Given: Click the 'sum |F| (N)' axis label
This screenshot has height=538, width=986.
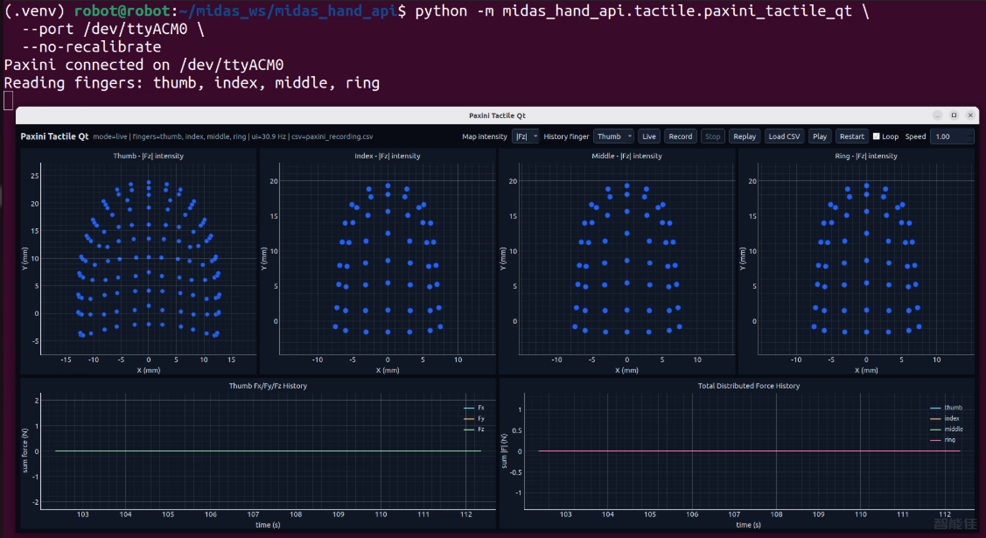Looking at the screenshot, I should (503, 451).
